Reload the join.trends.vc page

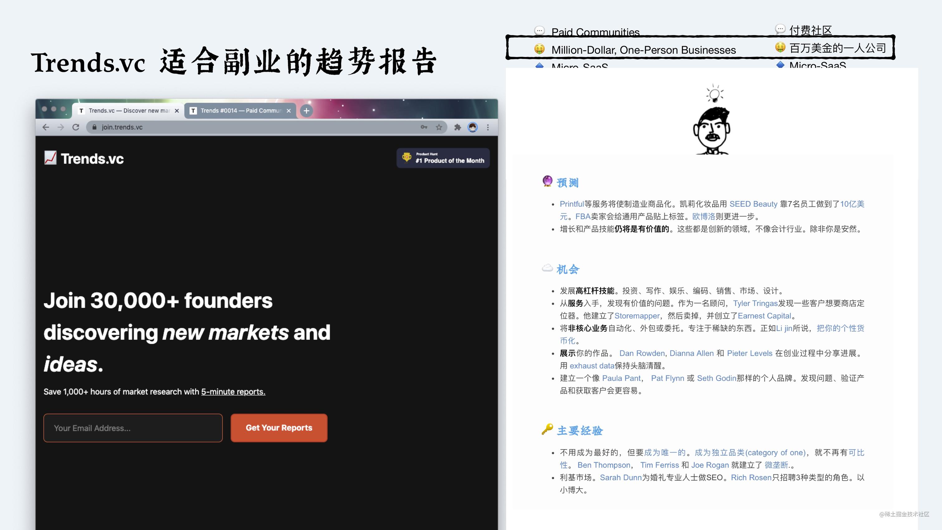click(76, 127)
